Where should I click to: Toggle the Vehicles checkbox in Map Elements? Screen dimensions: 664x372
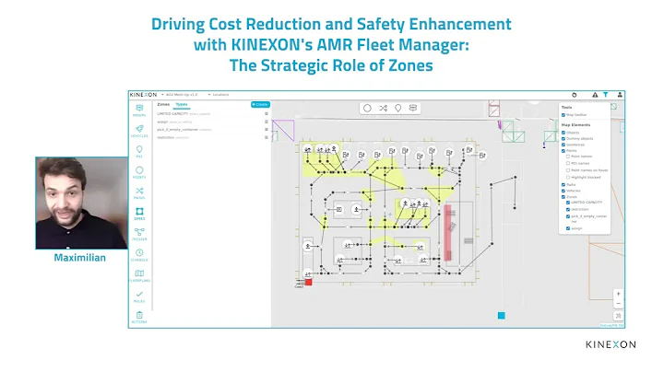coord(563,191)
